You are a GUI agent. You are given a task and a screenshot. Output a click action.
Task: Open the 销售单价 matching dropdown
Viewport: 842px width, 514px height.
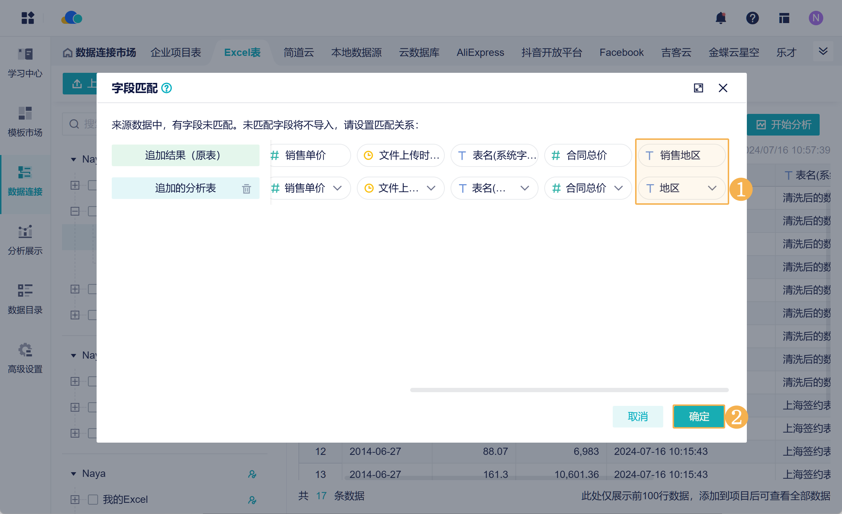point(309,188)
